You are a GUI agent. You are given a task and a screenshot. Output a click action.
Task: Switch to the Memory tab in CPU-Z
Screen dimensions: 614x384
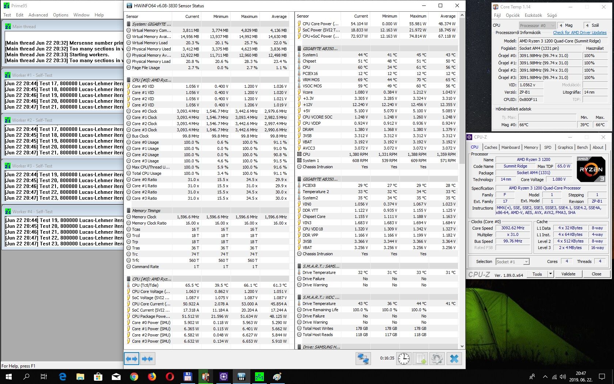point(531,147)
